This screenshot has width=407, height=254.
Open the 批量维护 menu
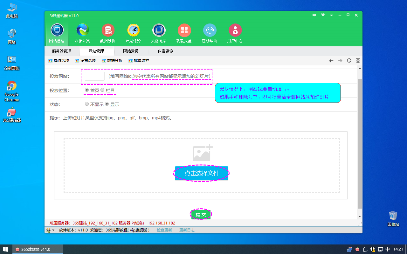click(x=139, y=61)
